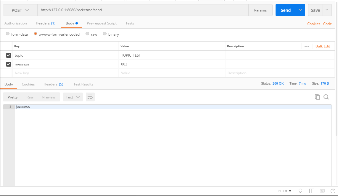Viewport: 338px width, 196px height.
Task: Select the request Body tab
Action: click(x=72, y=23)
